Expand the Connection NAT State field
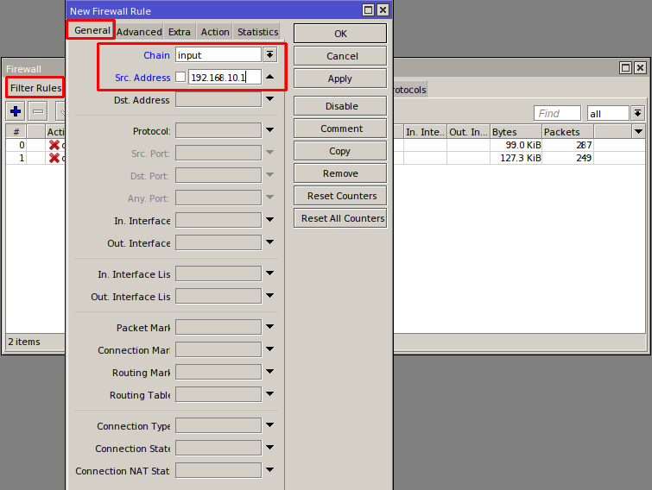The width and height of the screenshot is (652, 490). [x=269, y=470]
